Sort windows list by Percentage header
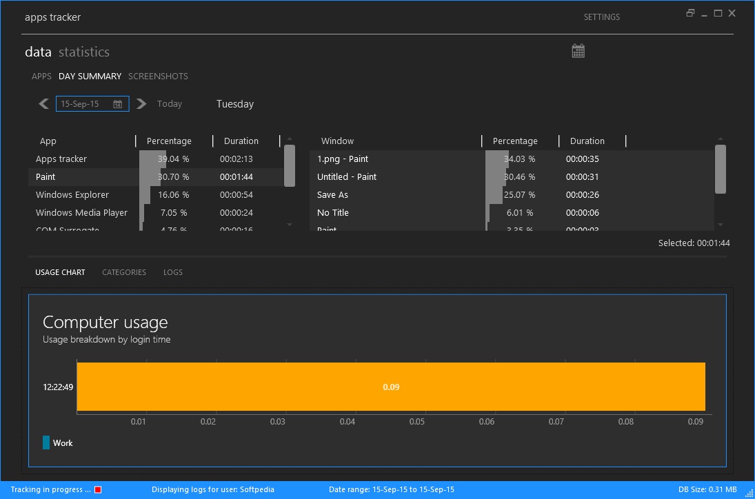 point(515,141)
